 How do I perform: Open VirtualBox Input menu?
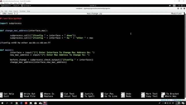click(x=15, y=3)
